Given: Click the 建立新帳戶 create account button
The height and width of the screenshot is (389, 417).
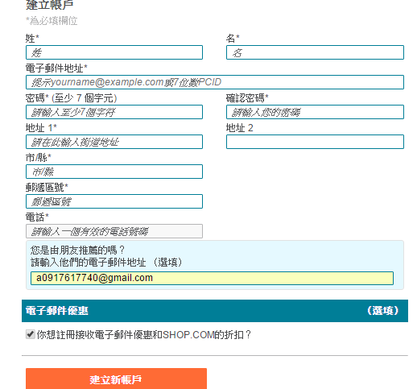Looking at the screenshot, I should 116,379.
